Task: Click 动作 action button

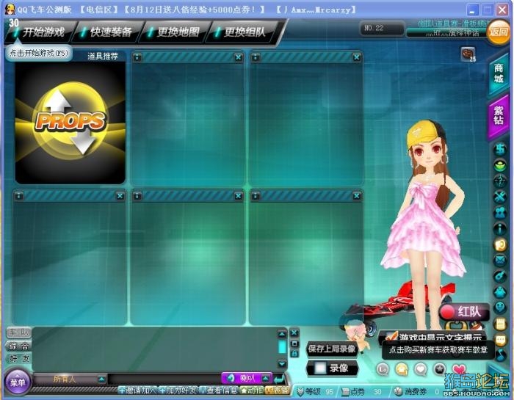Action: click(252, 390)
